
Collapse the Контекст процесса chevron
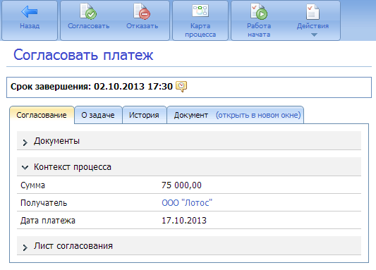coord(25,167)
